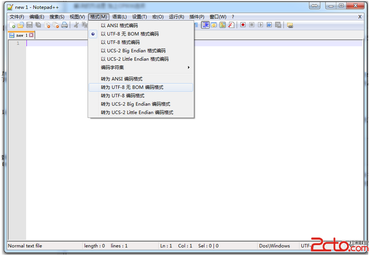Click the double-arrow button in title bar
Image resolution: width=370 pixels, height=256 pixels.
[x=315, y=6]
